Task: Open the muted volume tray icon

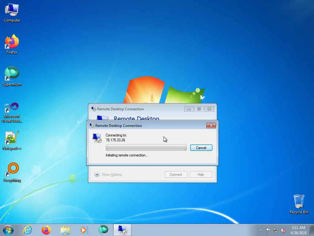Action: click(x=283, y=230)
